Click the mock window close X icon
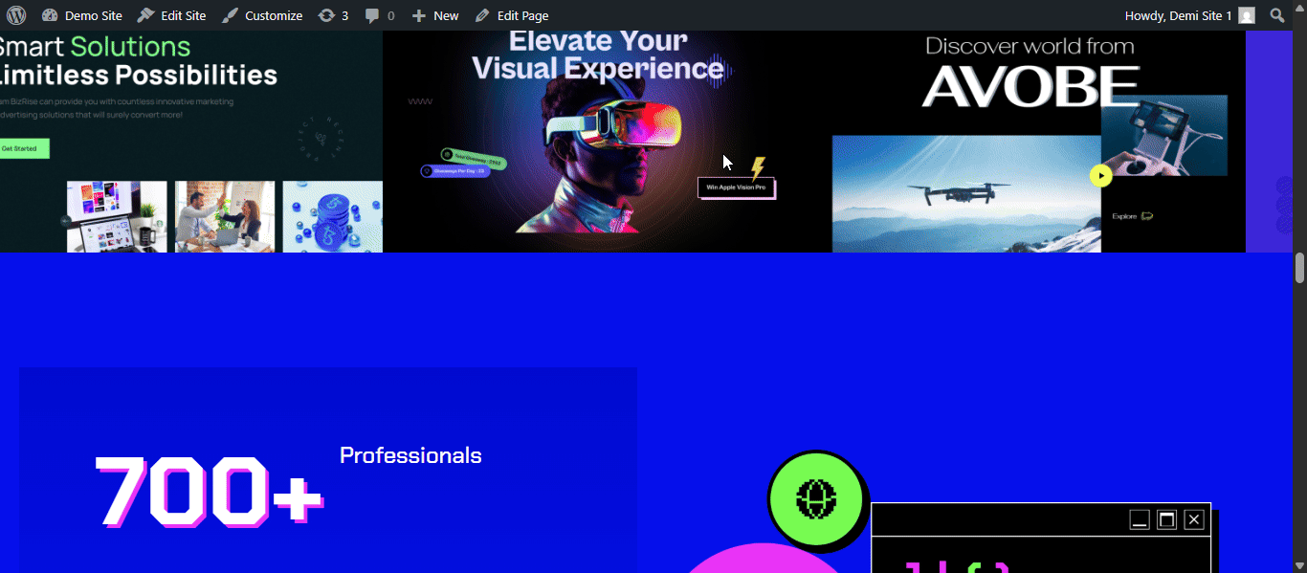 click(1193, 519)
